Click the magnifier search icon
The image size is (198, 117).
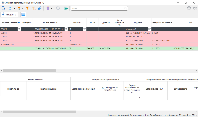click(x=126, y=8)
